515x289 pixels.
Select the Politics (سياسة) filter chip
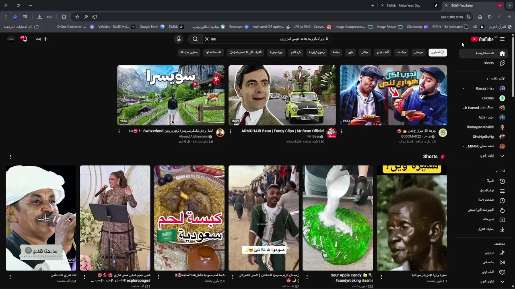336,52
